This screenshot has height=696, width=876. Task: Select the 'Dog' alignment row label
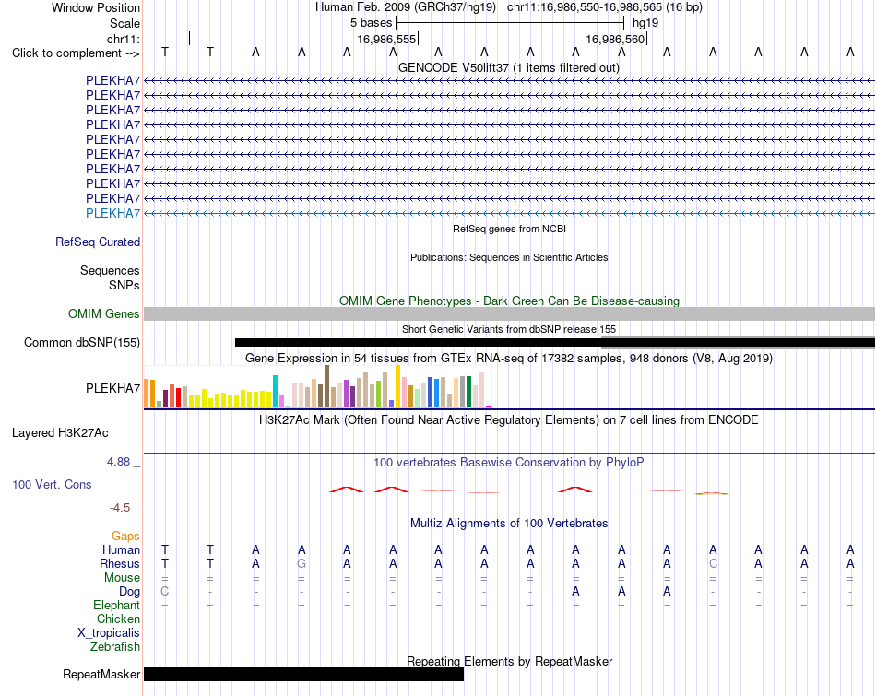pos(129,591)
